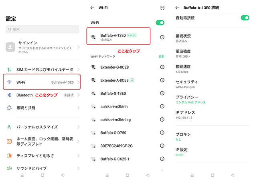Screen dimensions: 255x180
Task: Open info for Buffalo-G-C625-1 network
Action: pos(162,159)
